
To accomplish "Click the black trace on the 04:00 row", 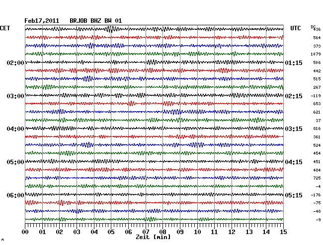I will tap(154, 128).
